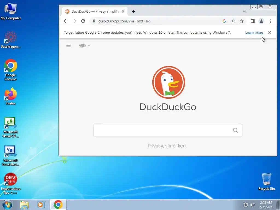Select the Firefox desktop shortcut
The height and width of the screenshot is (210, 280).
11,96
